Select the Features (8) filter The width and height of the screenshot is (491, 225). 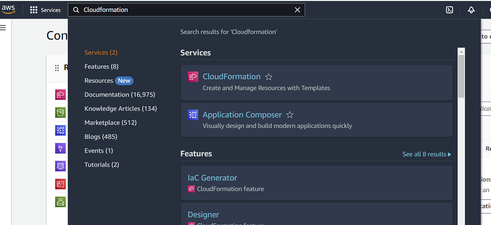[x=101, y=66]
